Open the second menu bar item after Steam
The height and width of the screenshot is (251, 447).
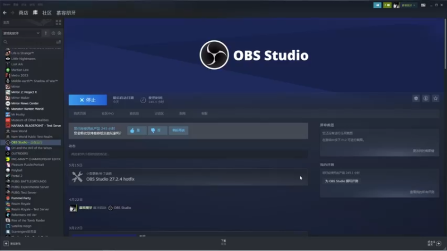tap(16, 4)
